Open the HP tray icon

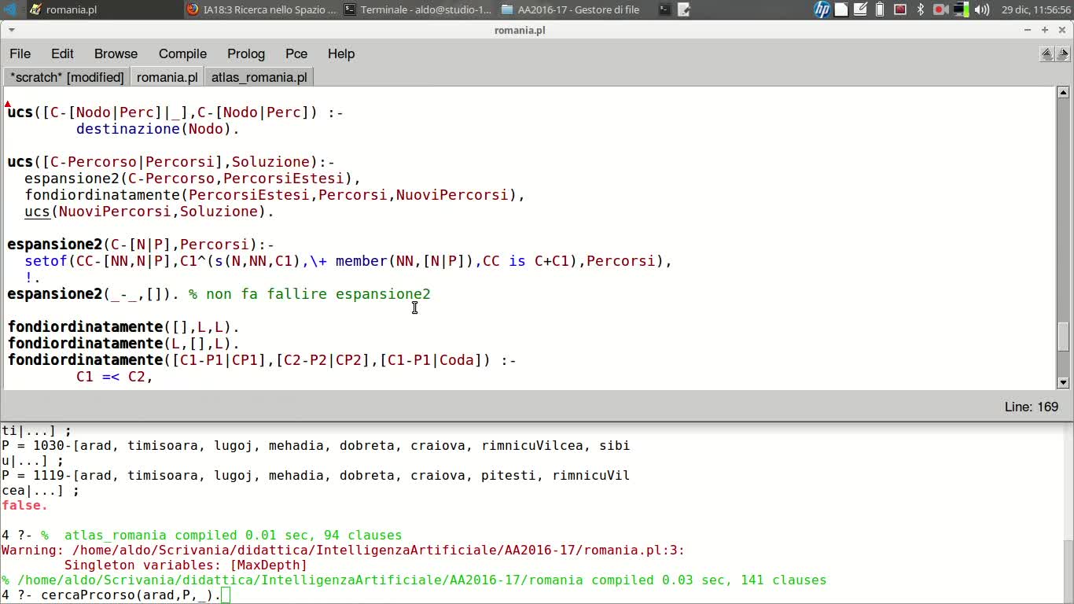coord(822,9)
